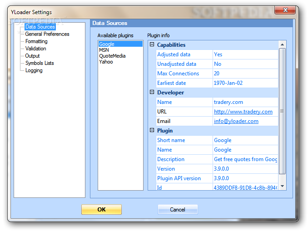Select the Description property row
The width and height of the screenshot is (308, 231).
coord(217,159)
